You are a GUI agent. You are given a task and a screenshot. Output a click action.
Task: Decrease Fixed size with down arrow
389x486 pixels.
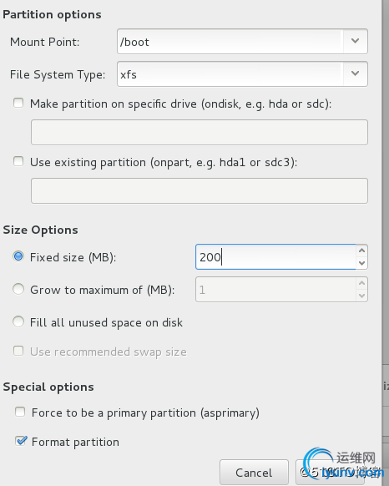point(361,263)
